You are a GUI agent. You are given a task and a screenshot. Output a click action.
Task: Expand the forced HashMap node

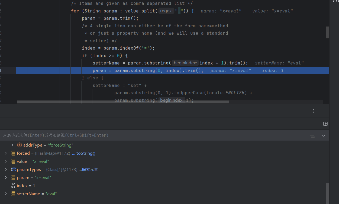(6, 153)
